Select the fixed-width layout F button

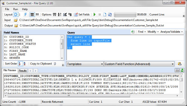click(25, 15)
